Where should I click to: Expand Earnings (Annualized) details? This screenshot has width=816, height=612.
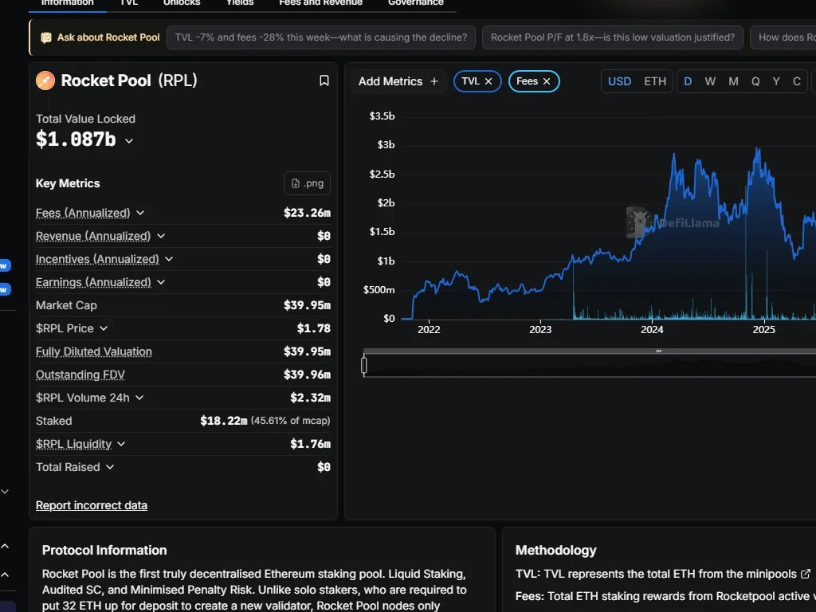(x=161, y=282)
